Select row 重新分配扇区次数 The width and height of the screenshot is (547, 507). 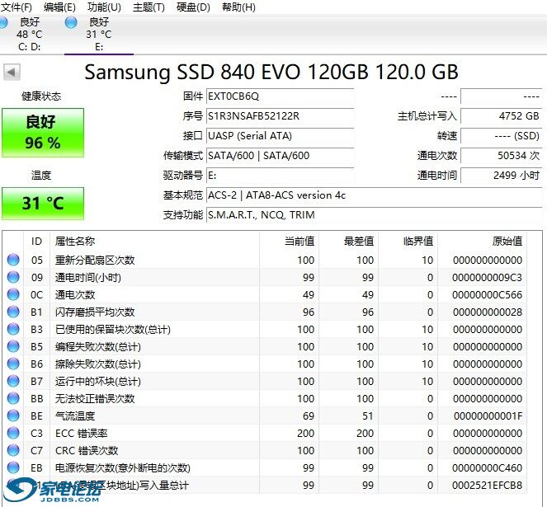[265, 260]
